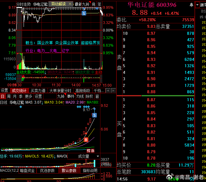
Task: Click the 概念 concept line on the intraday chart
Action: (63, 43)
